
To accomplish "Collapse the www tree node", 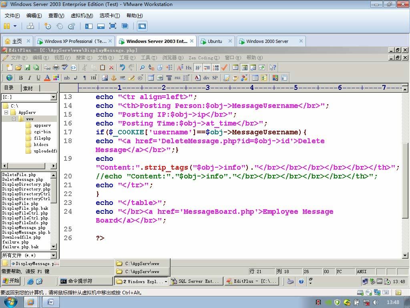I will click(14, 119).
